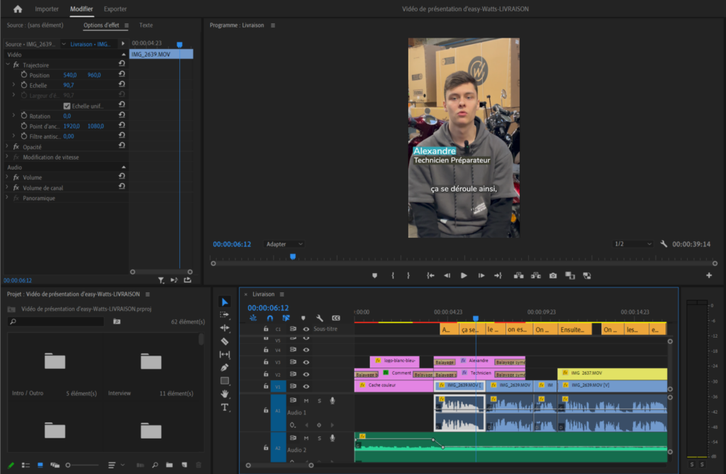Open the Texte panel tab
726x474 pixels.
(146, 25)
